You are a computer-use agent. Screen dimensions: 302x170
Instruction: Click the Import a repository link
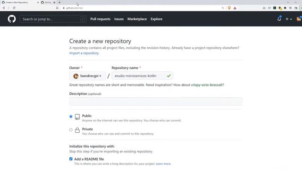pos(84,53)
